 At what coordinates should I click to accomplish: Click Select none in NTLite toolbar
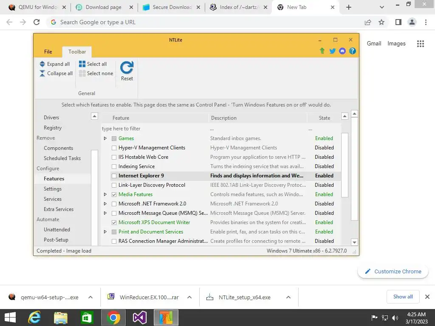click(x=96, y=73)
